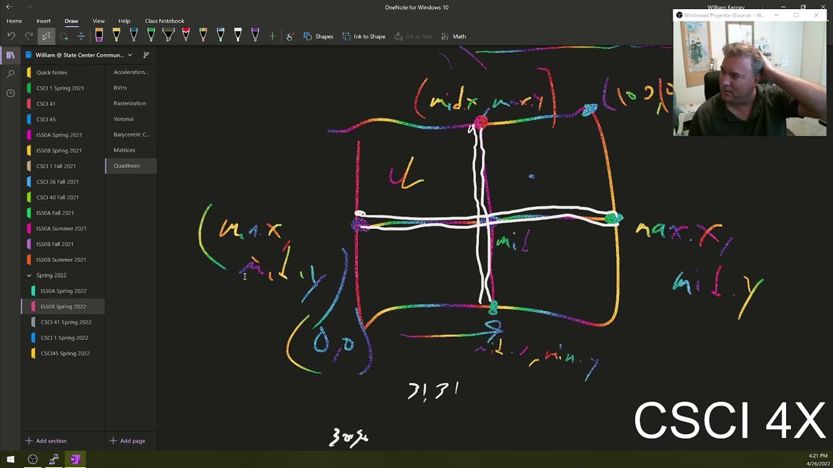Open the Barycentric page

pyautogui.click(x=131, y=135)
